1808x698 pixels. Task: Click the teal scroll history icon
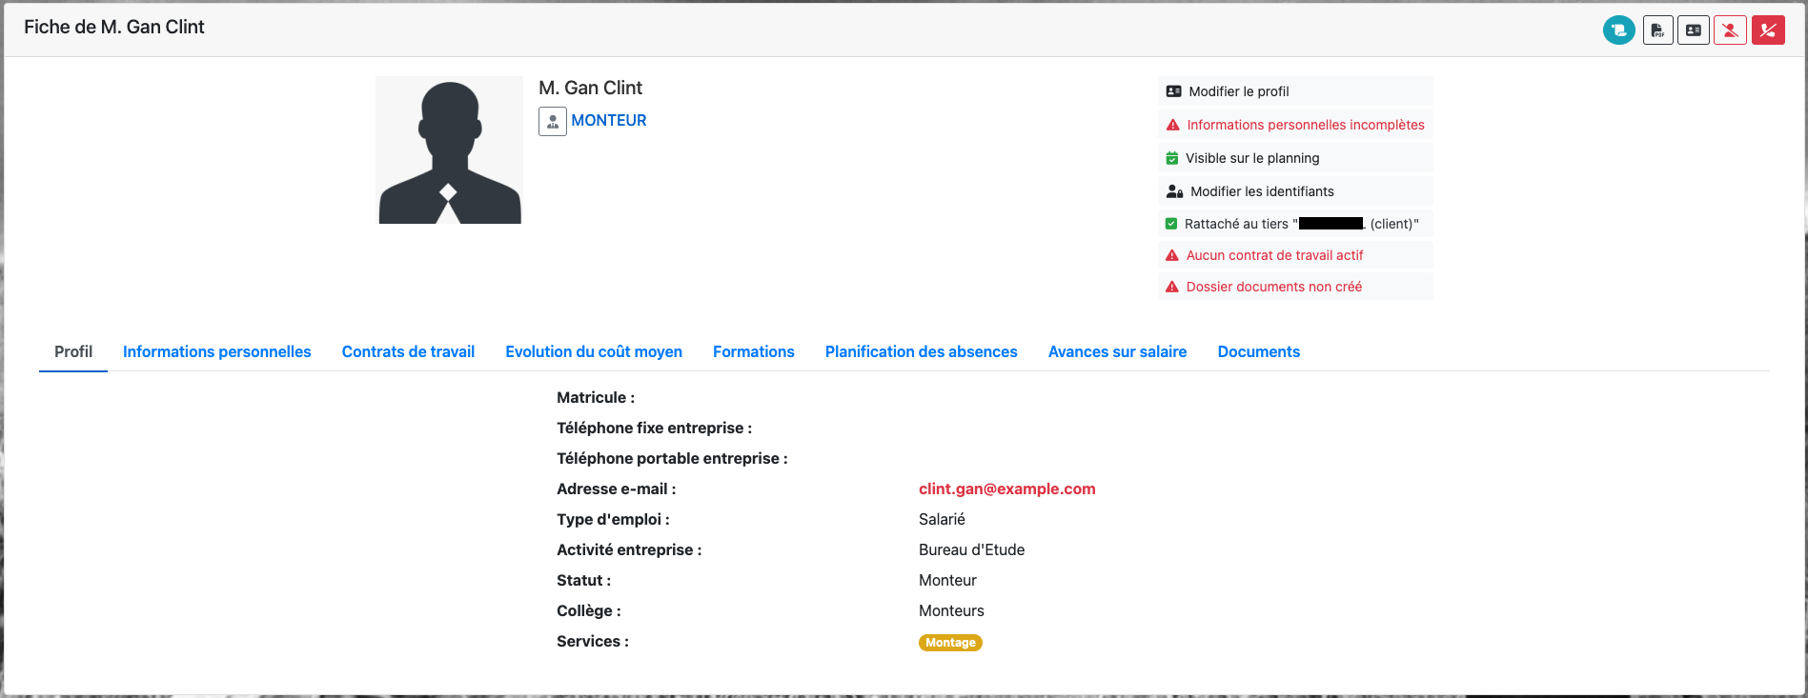pyautogui.click(x=1618, y=30)
